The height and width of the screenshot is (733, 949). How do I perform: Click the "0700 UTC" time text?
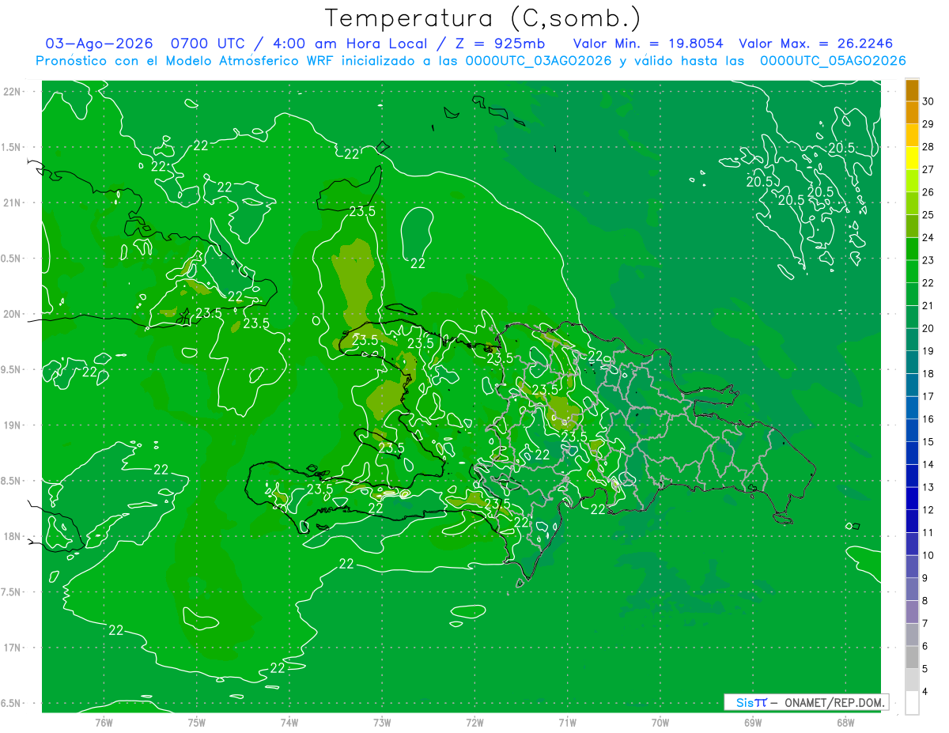coord(209,43)
